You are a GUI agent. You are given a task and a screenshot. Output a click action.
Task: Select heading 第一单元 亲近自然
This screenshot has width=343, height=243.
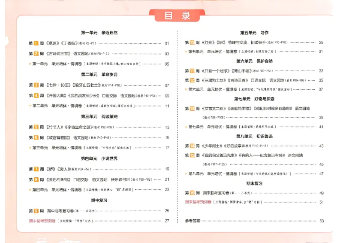(x=99, y=33)
